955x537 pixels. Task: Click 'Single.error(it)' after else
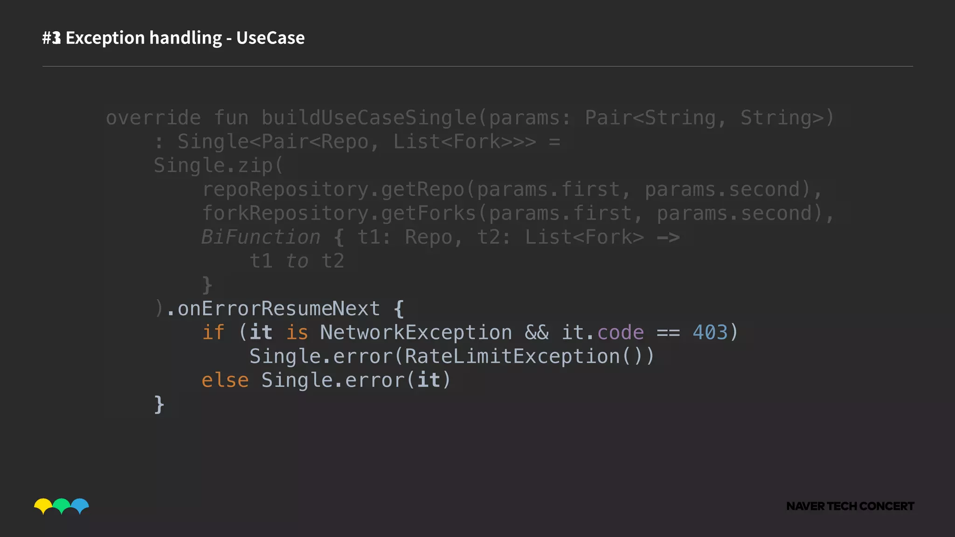[x=356, y=380]
